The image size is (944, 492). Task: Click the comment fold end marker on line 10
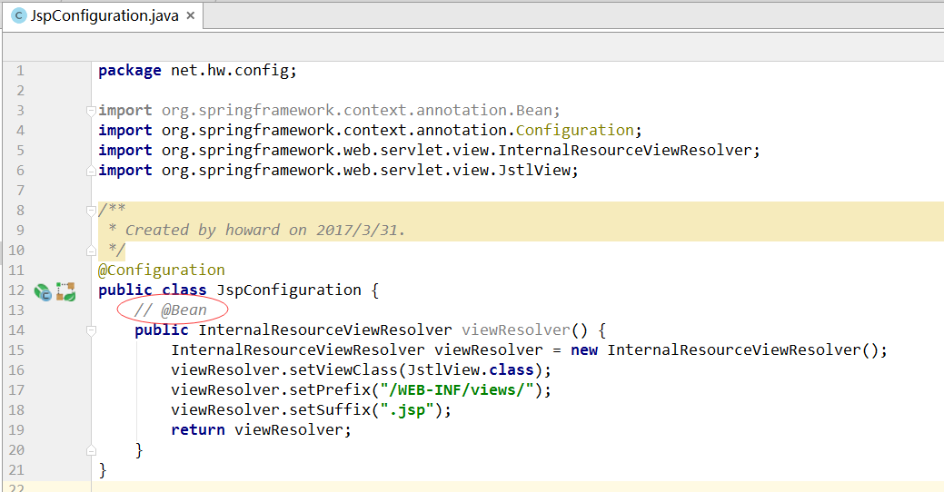pos(91,251)
